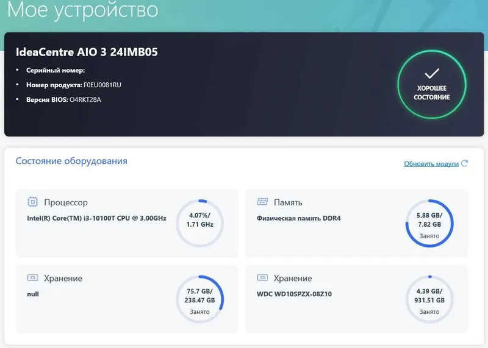Click the Intel Core i3-10100T CPU name
The image size is (488, 348).
point(96,218)
